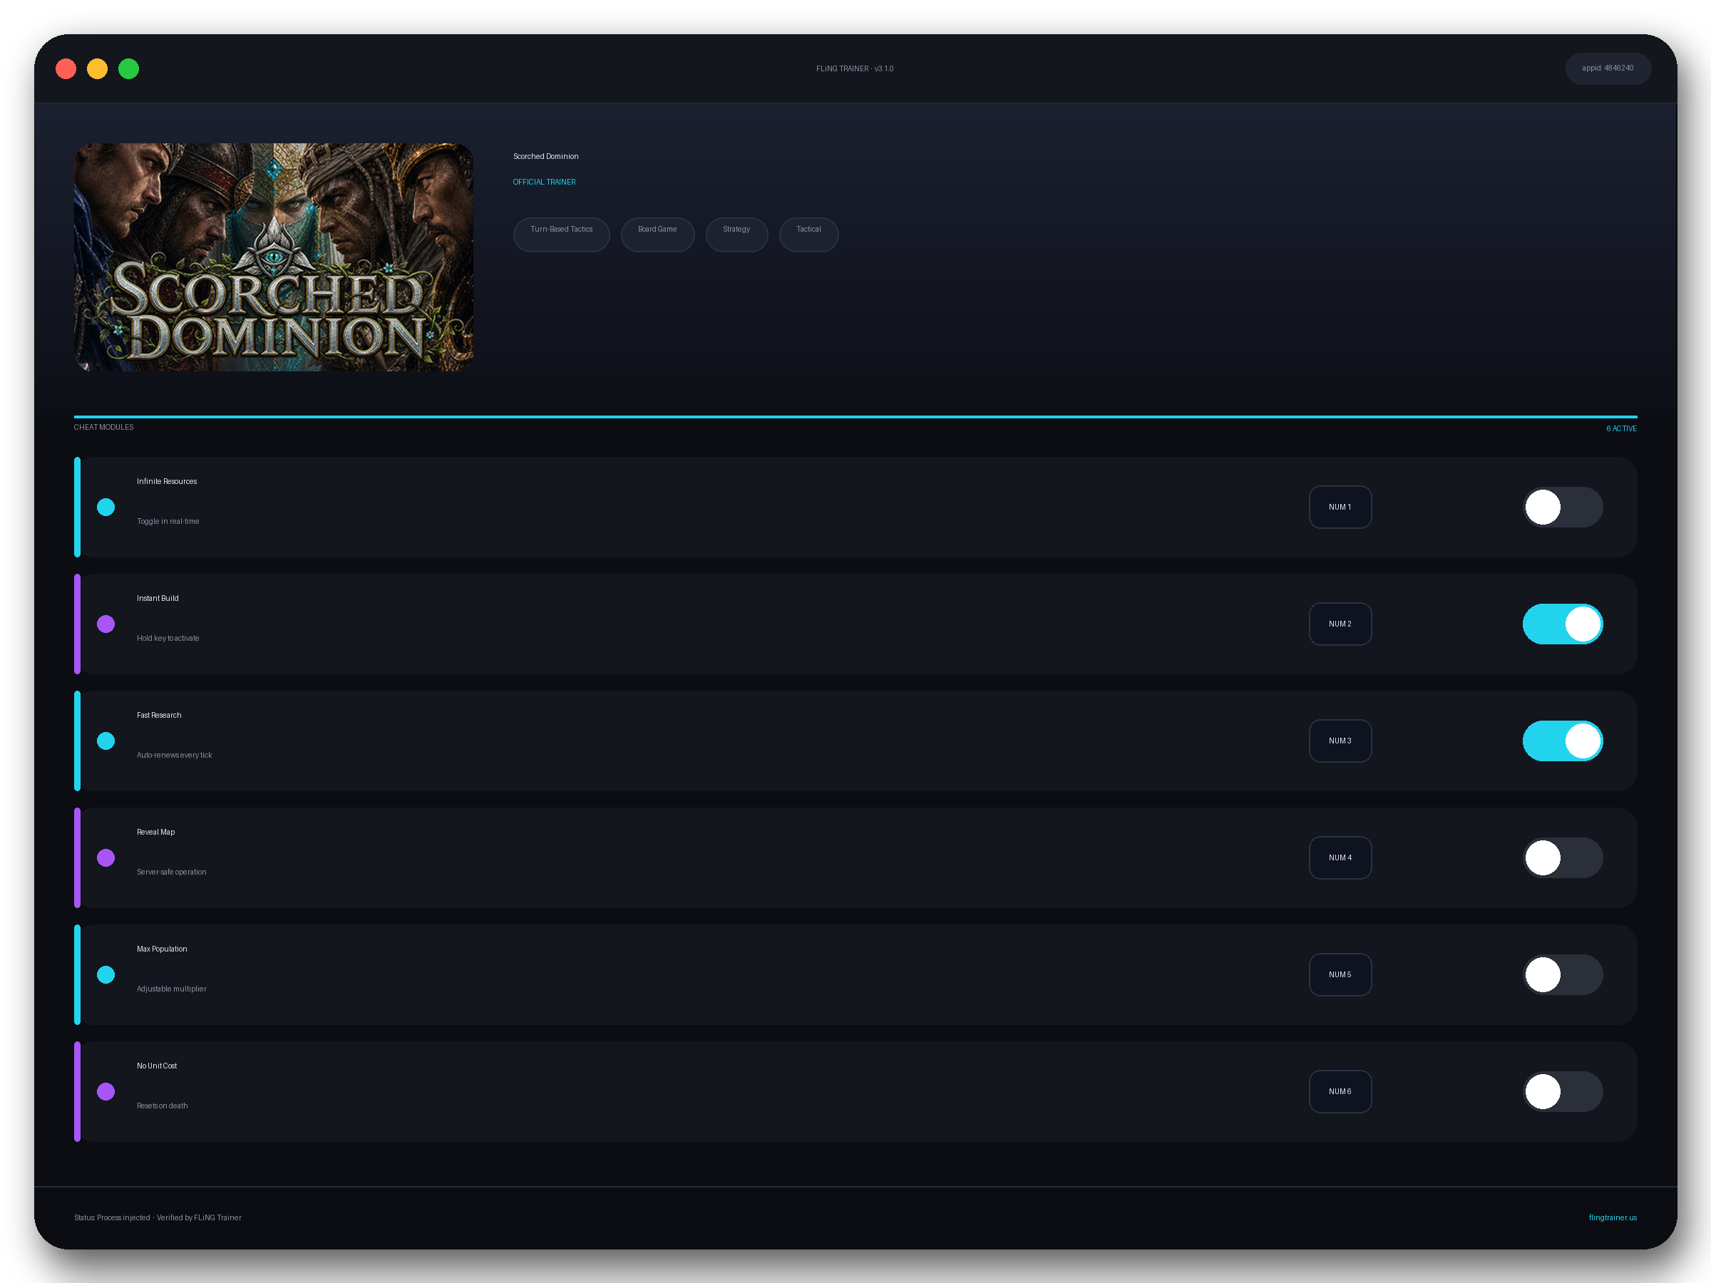
Task: Select the NUM 5 hotkey box
Action: (1340, 974)
